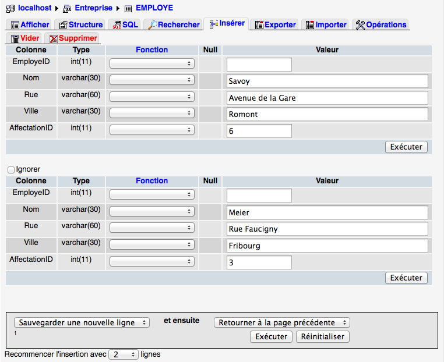Click the first Fonction column header link
The width and height of the screenshot is (444, 362).
pyautogui.click(x=151, y=50)
